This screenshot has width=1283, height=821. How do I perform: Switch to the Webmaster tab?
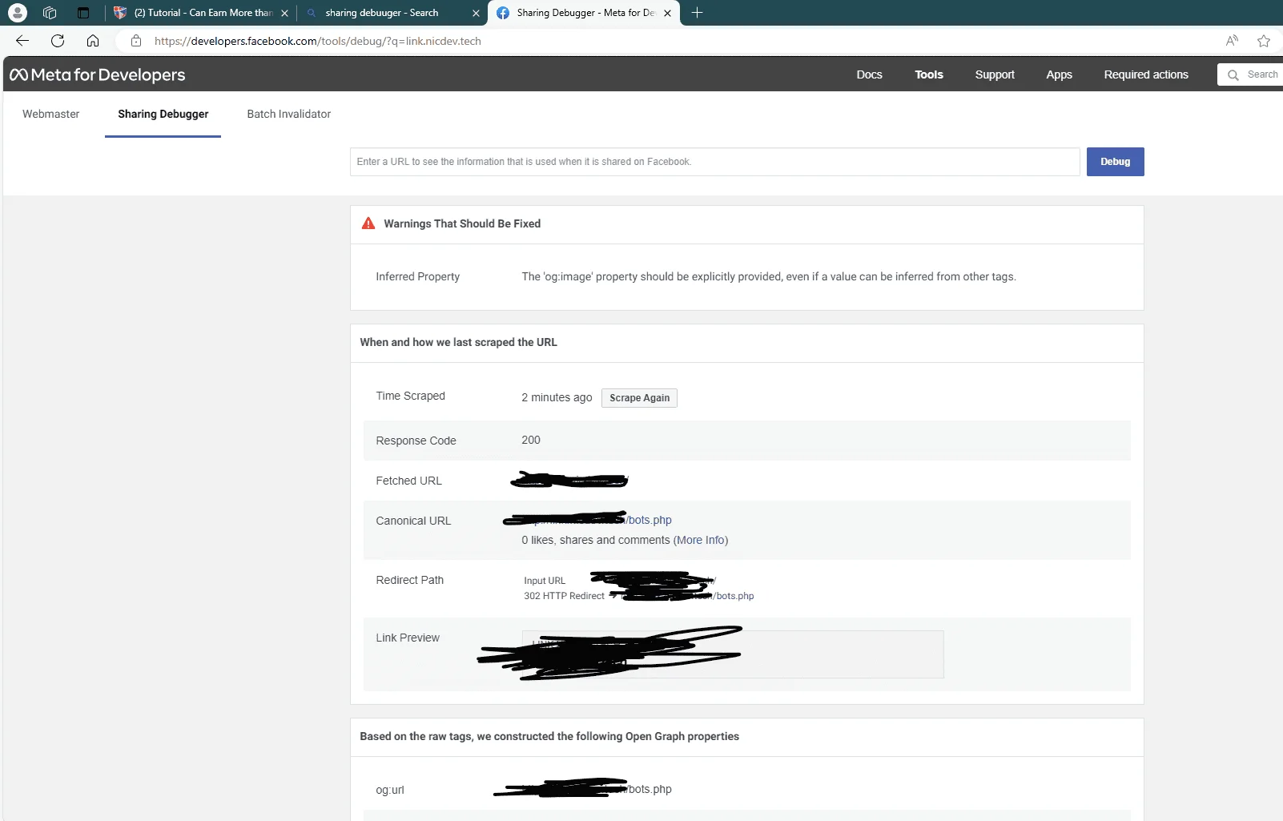[x=51, y=114]
